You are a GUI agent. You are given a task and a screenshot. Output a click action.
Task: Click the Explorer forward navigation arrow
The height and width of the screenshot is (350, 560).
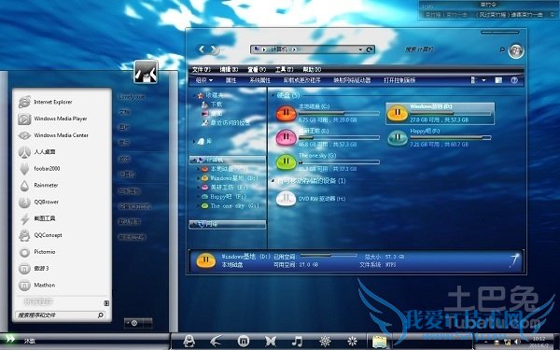point(213,49)
